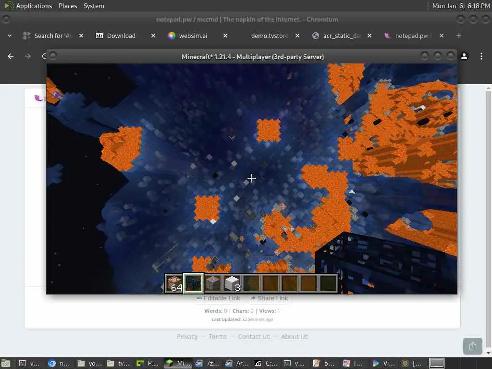Select the ninth empty hotbar slot
Image resolution: width=492 pixels, height=369 pixels.
click(328, 283)
